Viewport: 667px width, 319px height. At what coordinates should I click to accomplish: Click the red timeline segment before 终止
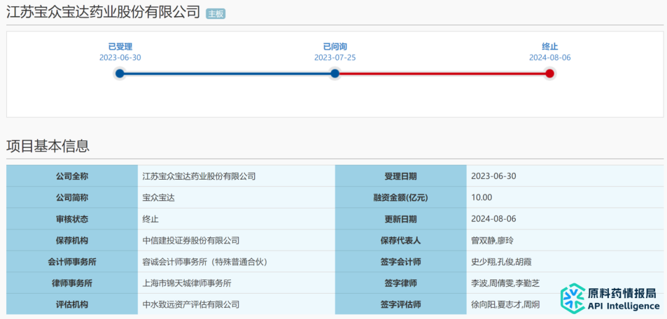click(442, 73)
